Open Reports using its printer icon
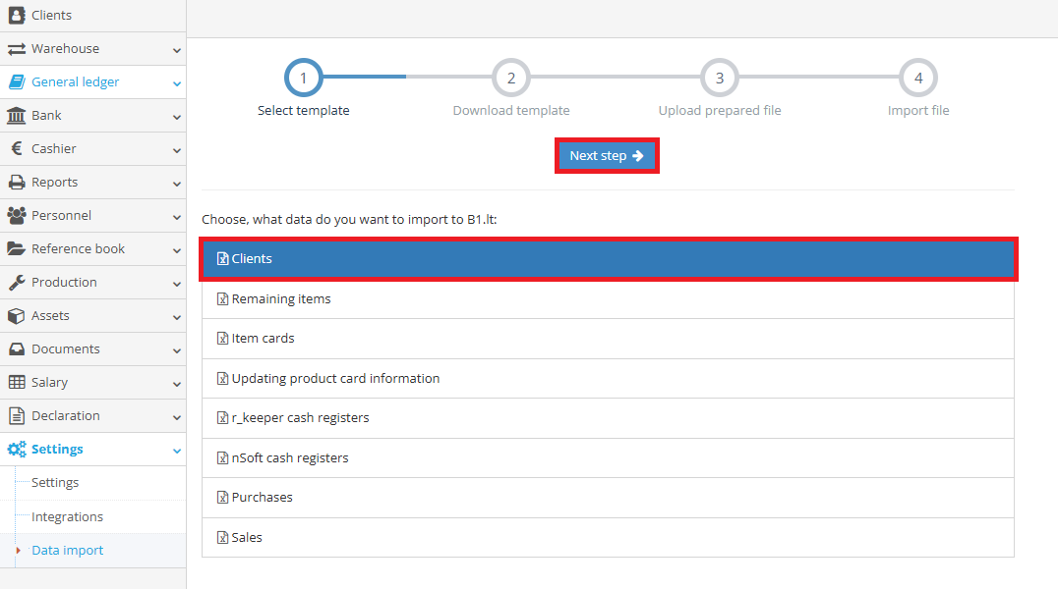Viewport: 1058px width, 589px height. pos(16,182)
